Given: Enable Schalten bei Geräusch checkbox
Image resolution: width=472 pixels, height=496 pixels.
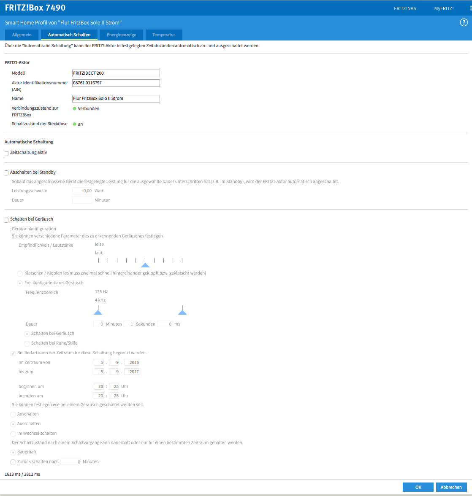Looking at the screenshot, I should [6, 219].
